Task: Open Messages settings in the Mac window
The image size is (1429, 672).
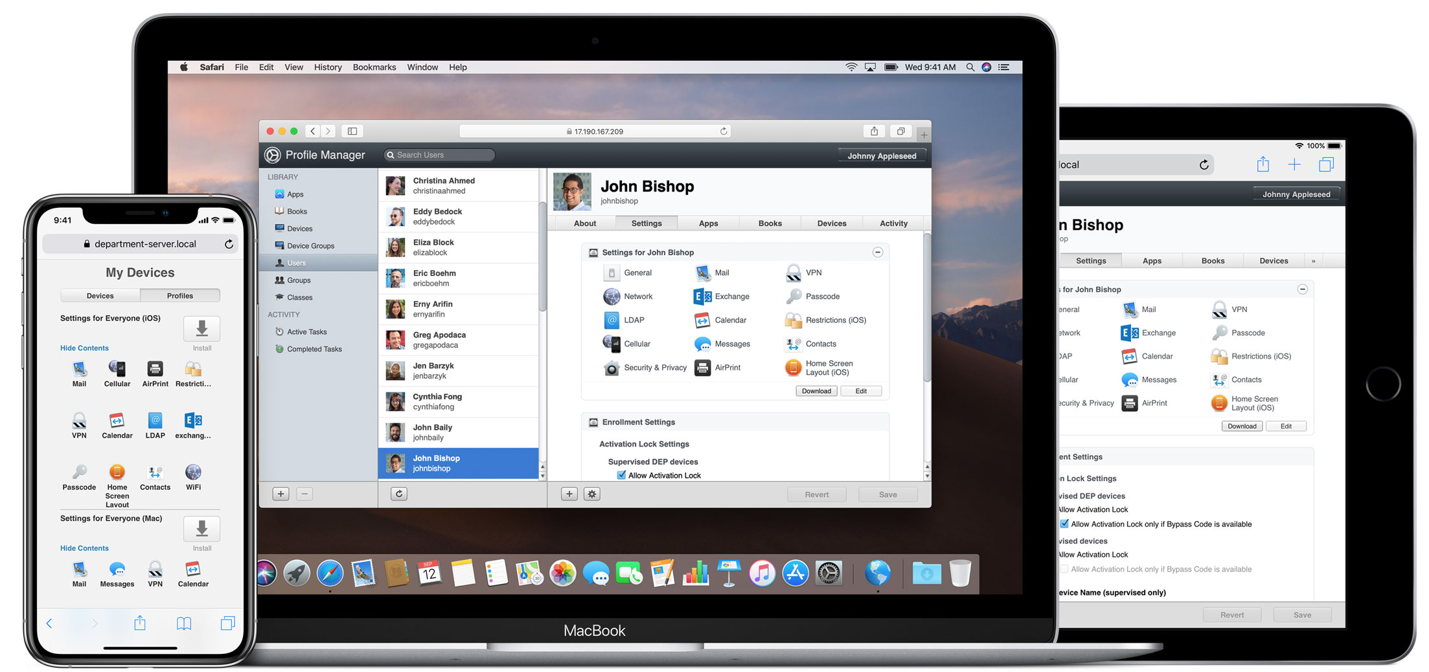Action: 722,344
